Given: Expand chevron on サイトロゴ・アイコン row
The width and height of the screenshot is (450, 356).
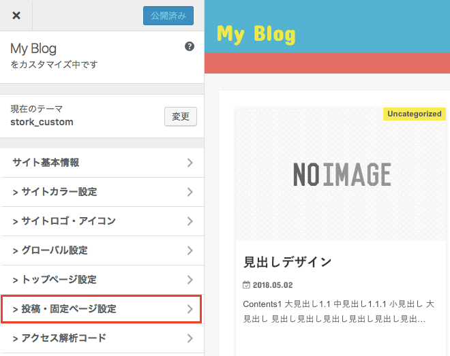Looking at the screenshot, I should click(190, 221).
